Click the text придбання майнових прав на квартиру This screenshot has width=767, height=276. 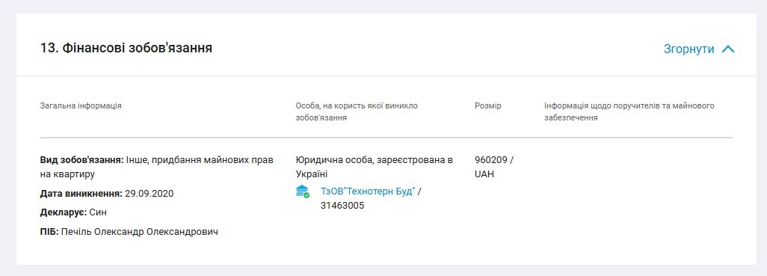point(156,167)
